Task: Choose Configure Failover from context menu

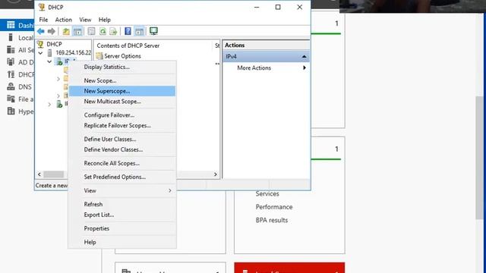Action: tap(122, 115)
